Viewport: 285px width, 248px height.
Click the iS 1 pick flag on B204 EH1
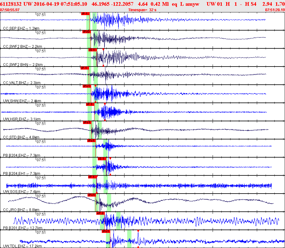pyautogui.click(x=101, y=159)
